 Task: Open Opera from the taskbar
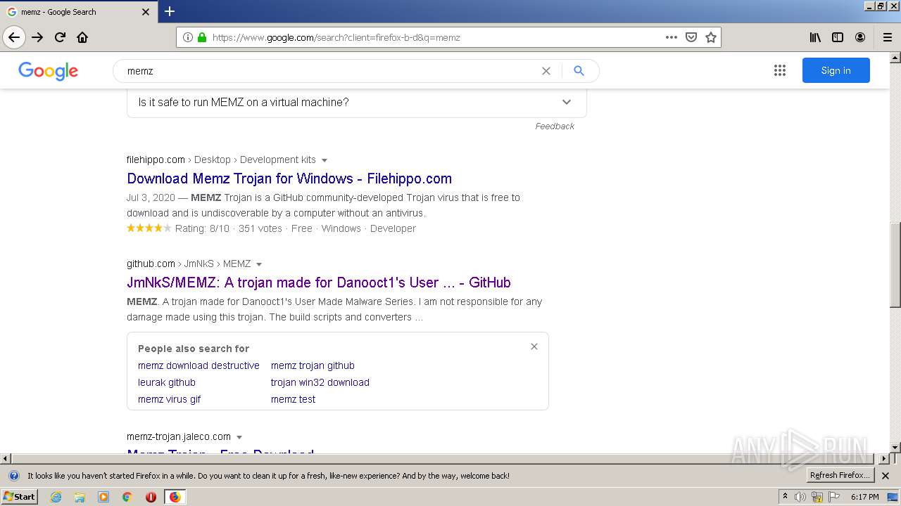[x=151, y=497]
